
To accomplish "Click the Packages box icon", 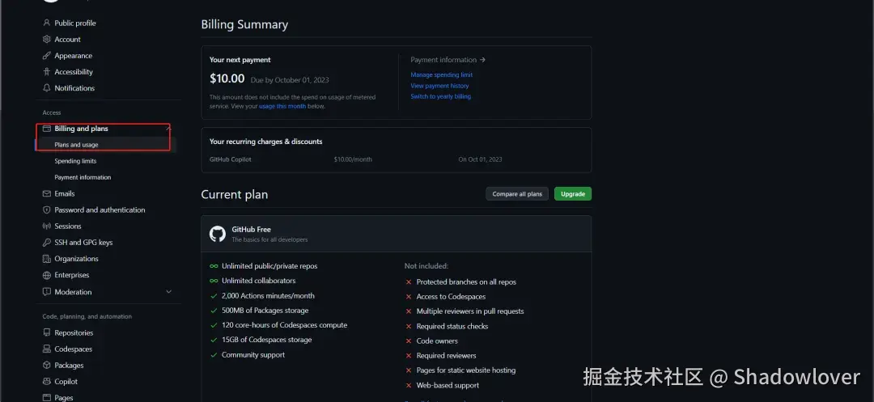I will tap(47, 366).
